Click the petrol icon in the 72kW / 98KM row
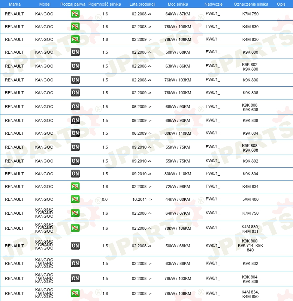 click(x=75, y=187)
